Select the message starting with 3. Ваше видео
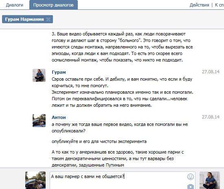This screenshot has height=189, width=224. 122,47
